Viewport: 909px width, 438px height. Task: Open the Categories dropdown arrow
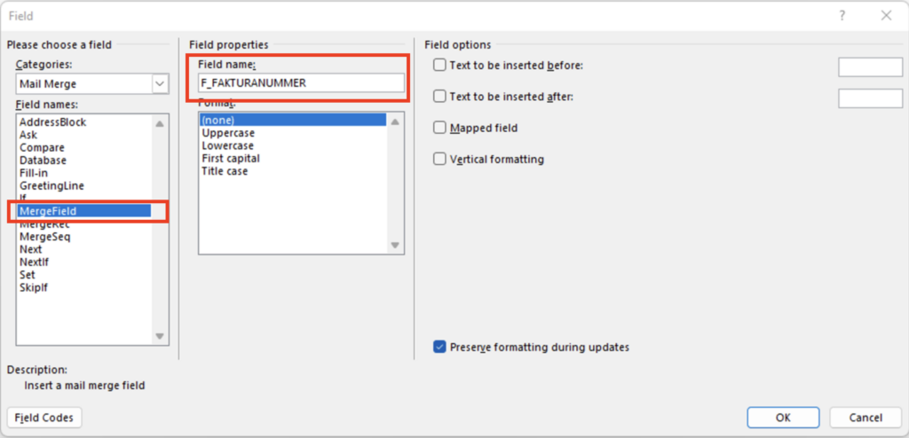point(160,84)
